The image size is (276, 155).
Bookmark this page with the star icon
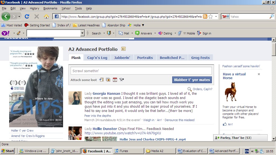(211, 16)
